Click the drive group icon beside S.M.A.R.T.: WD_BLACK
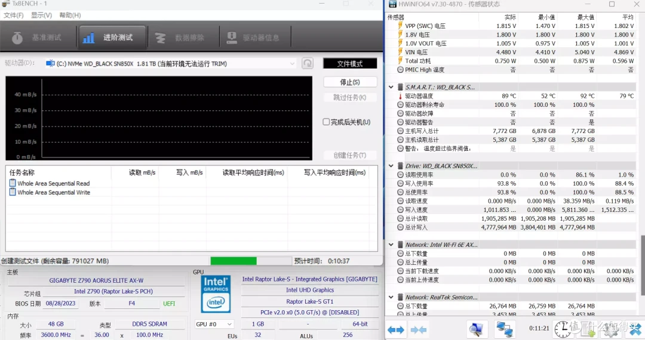 pos(400,87)
